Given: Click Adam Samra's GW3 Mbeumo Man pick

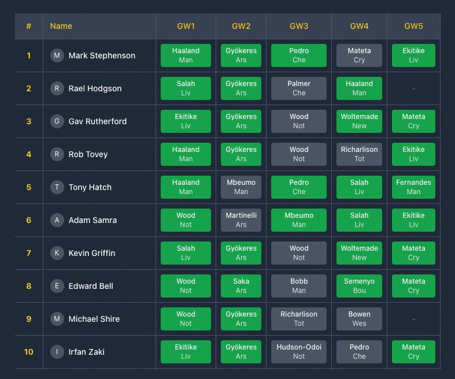Looking at the screenshot, I should coord(299,220).
